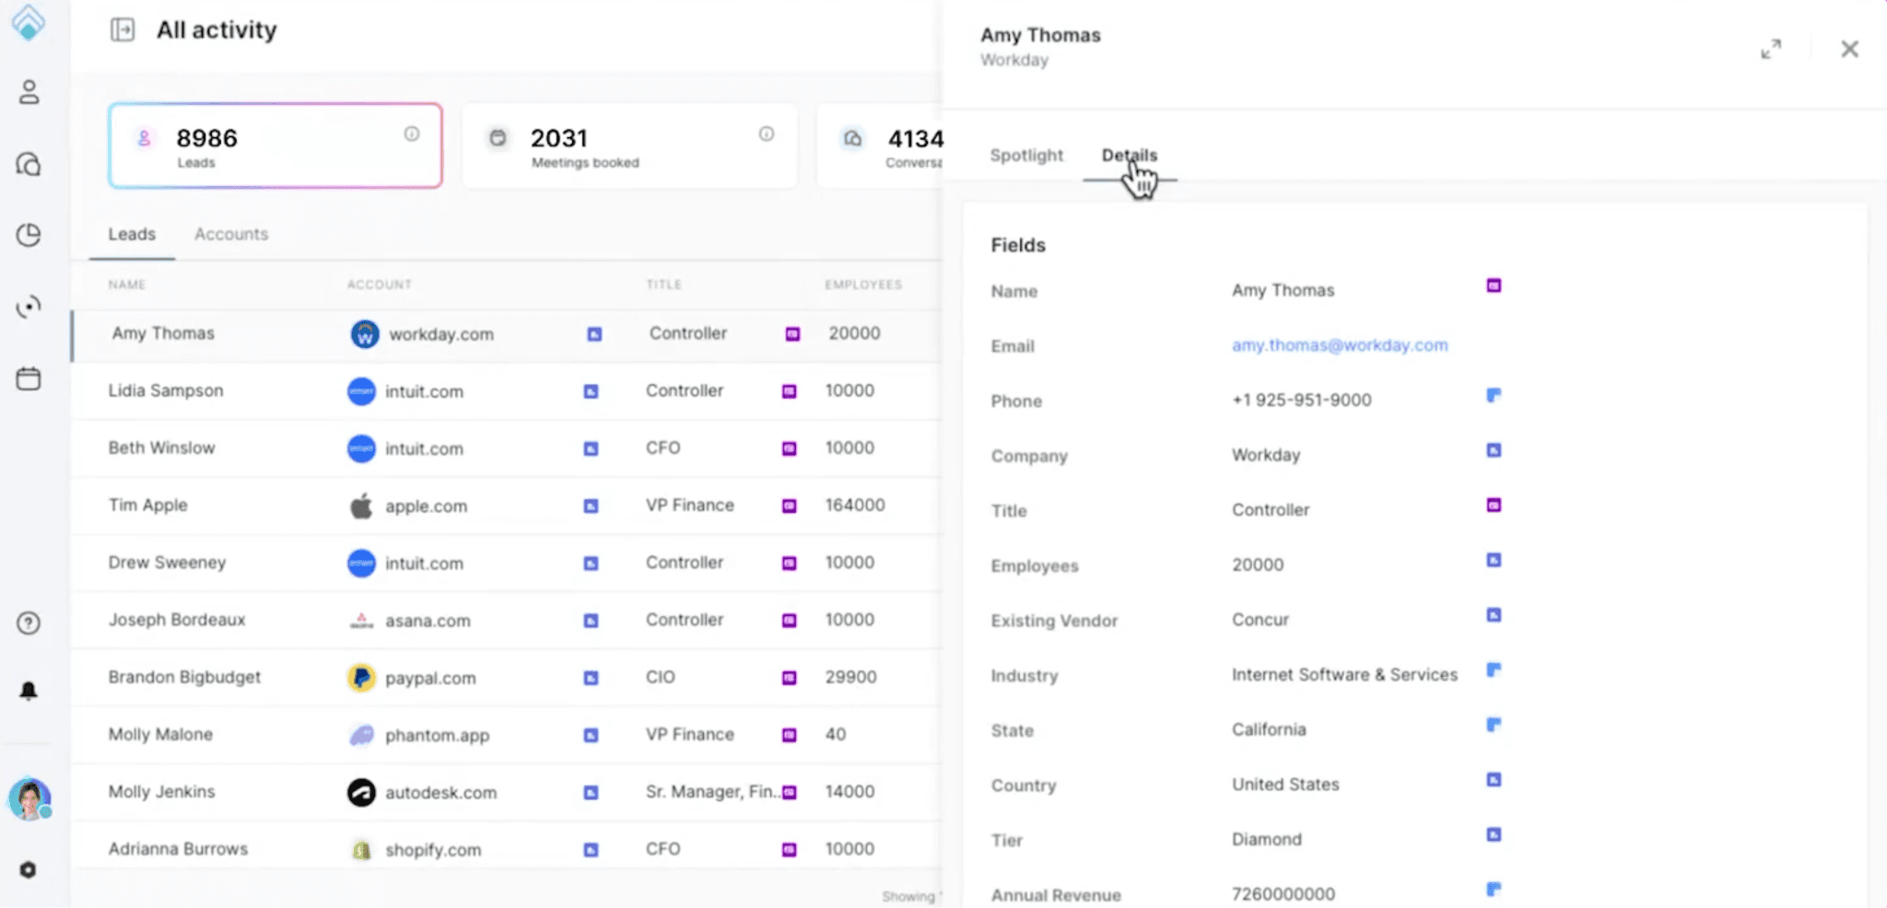
Task: Select the Leads tab
Action: pos(132,234)
